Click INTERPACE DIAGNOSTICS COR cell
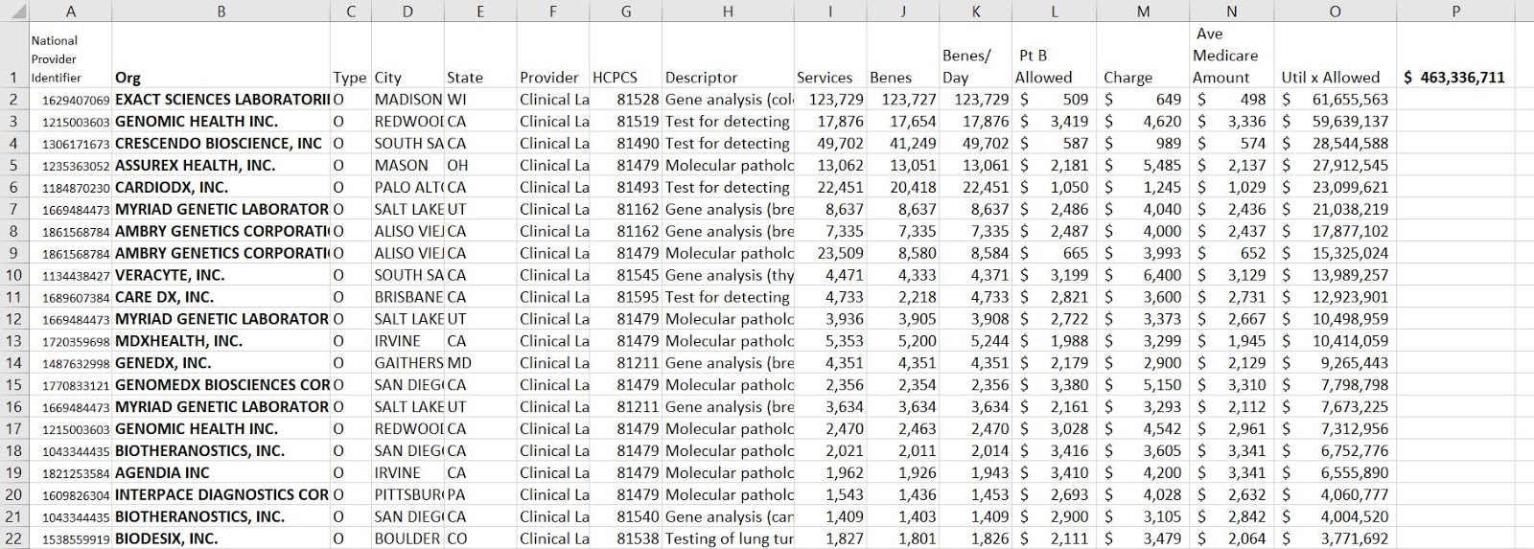The height and width of the screenshot is (549, 1534). tap(221, 495)
